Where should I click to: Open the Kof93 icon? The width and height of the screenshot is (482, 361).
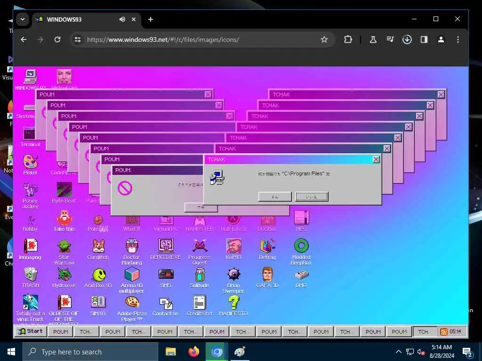coord(233,249)
